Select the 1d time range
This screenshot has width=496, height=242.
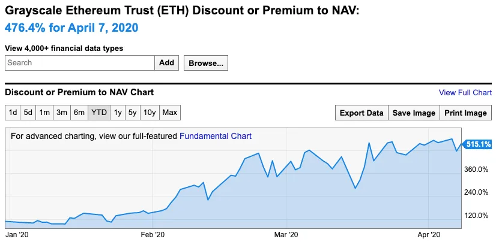tap(13, 113)
